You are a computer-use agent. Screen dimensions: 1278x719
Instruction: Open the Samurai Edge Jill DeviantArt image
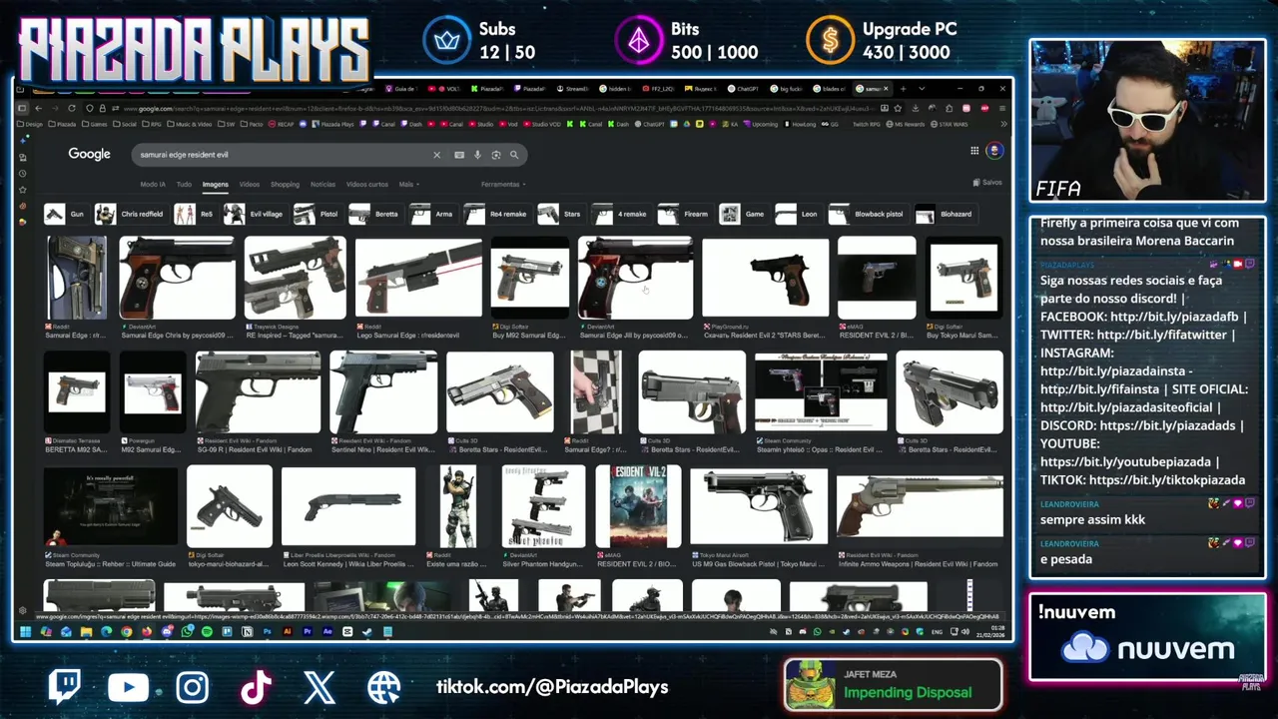pyautogui.click(x=635, y=279)
